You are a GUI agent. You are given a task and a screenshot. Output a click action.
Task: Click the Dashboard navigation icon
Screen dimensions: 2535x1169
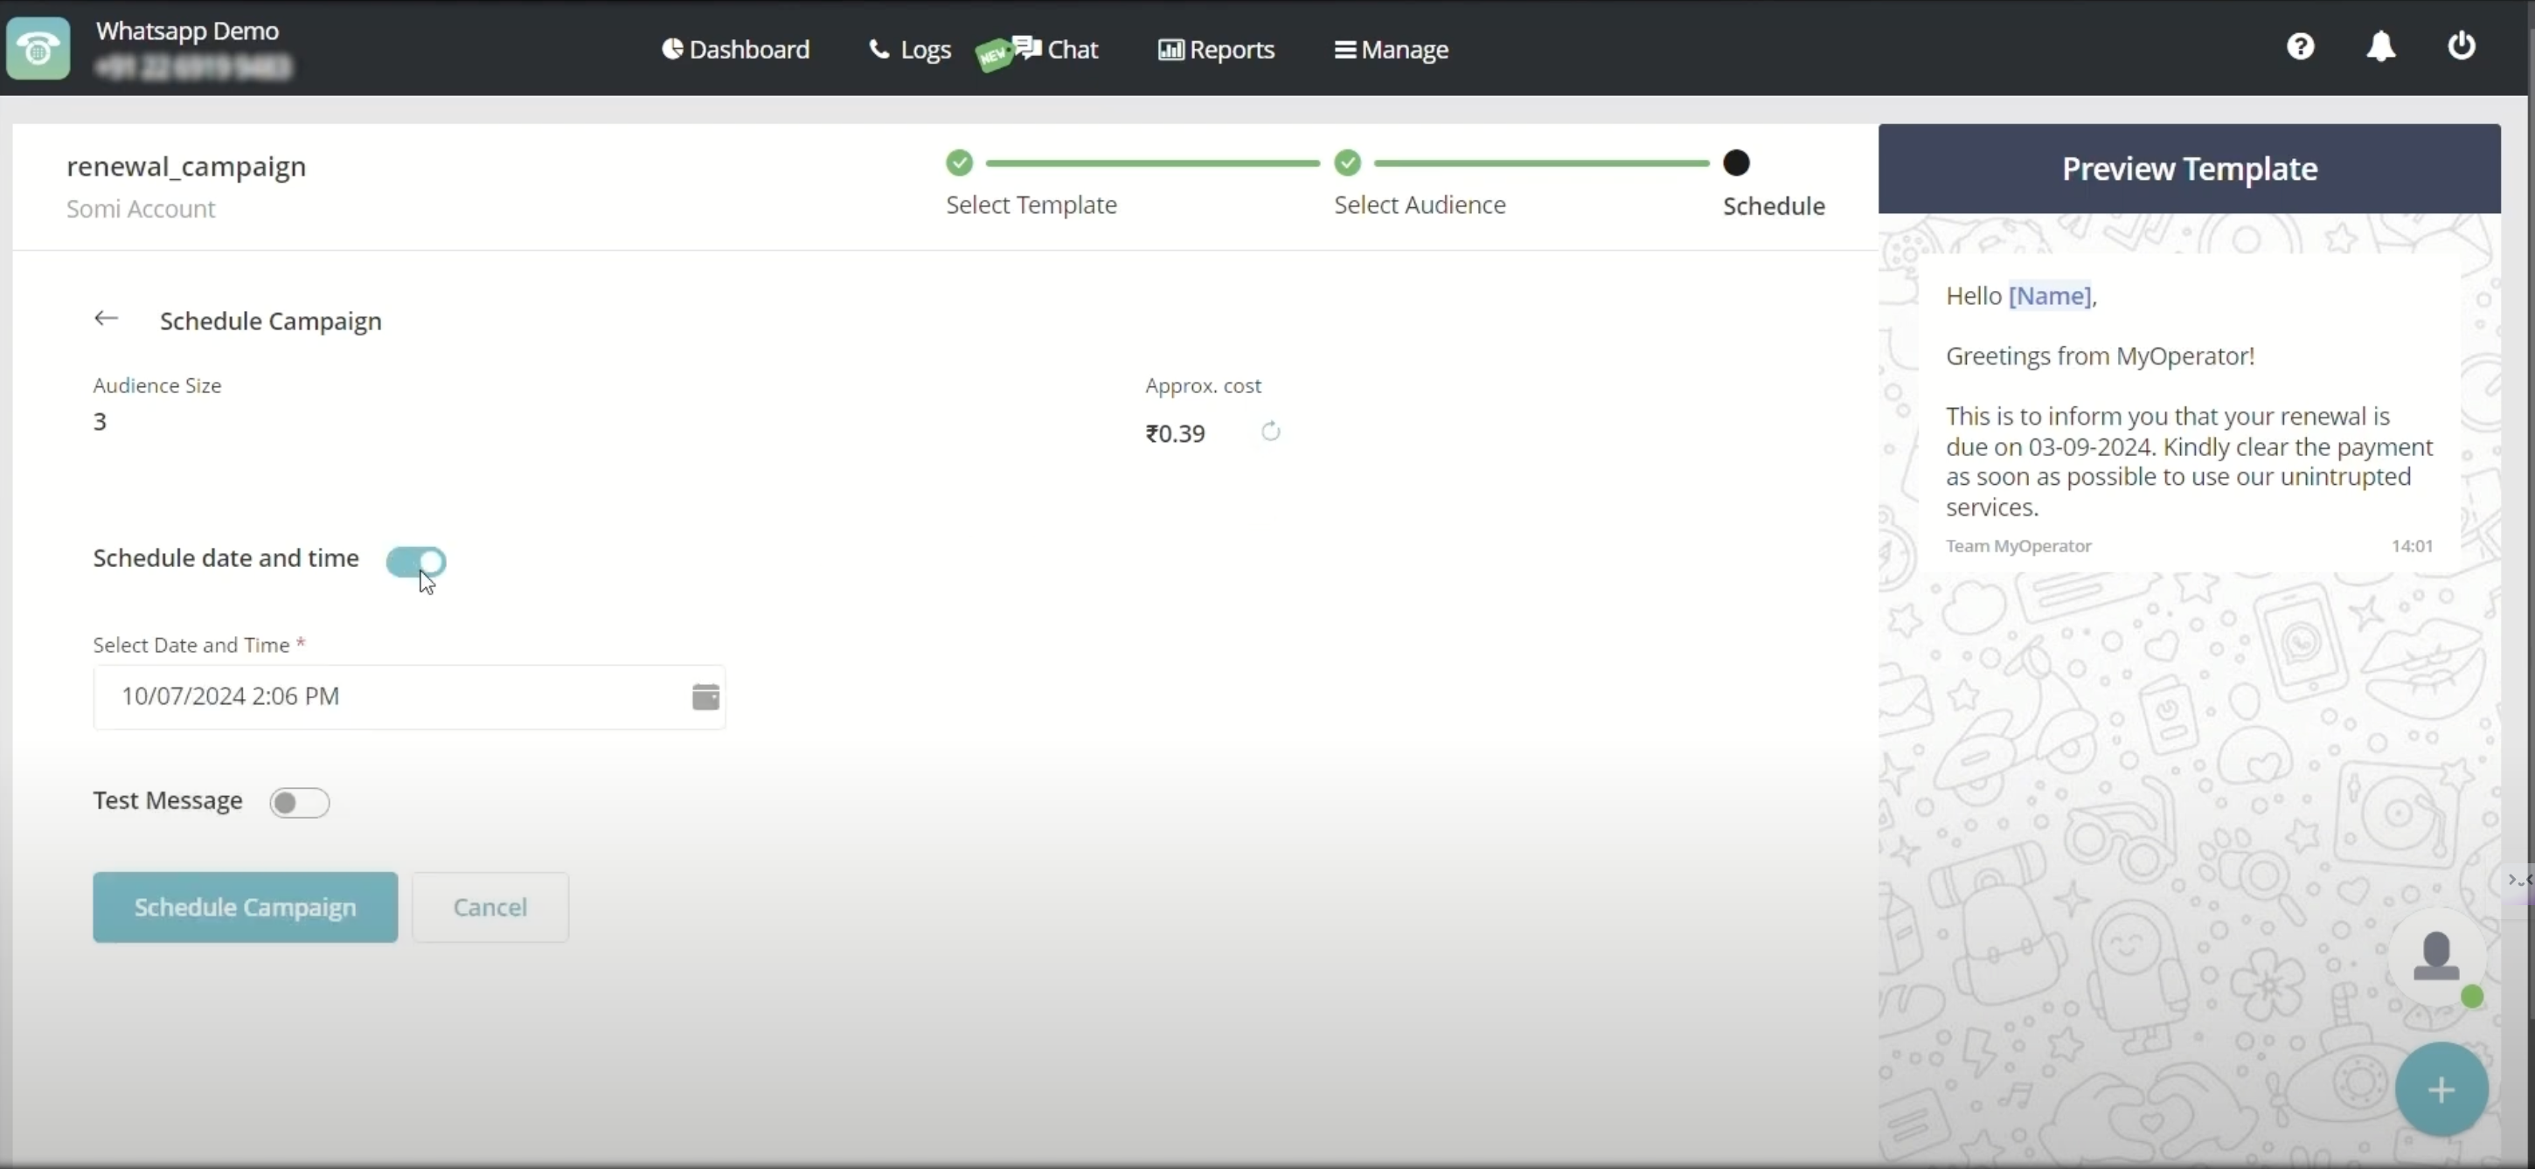point(671,47)
